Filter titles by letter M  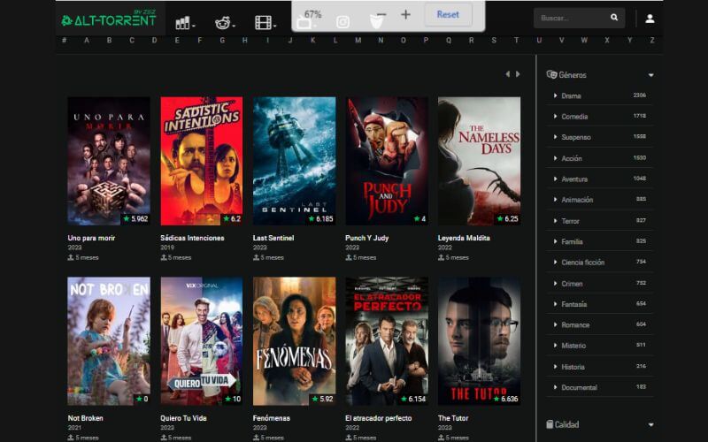coord(358,40)
